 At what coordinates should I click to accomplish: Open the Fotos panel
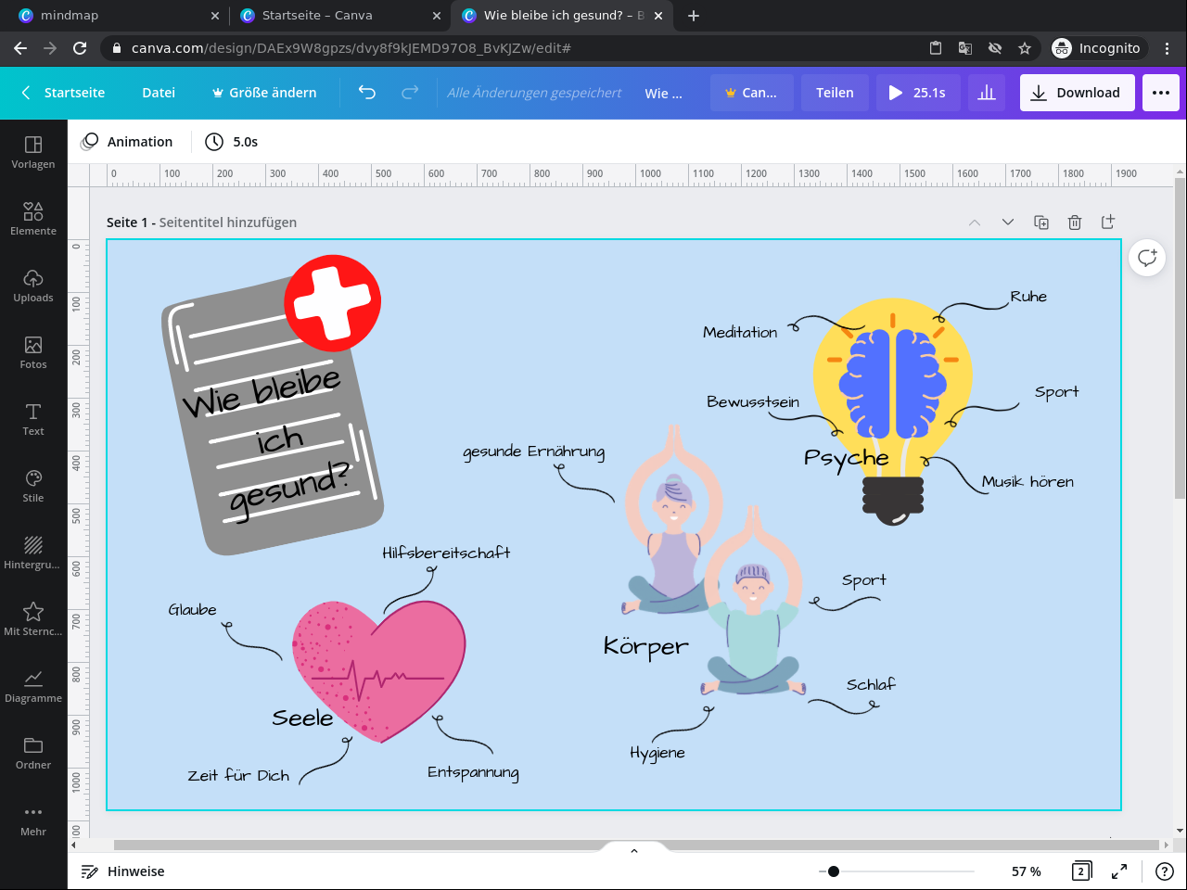33,352
